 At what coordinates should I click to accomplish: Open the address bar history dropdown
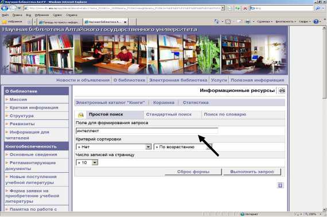[x=223, y=8]
